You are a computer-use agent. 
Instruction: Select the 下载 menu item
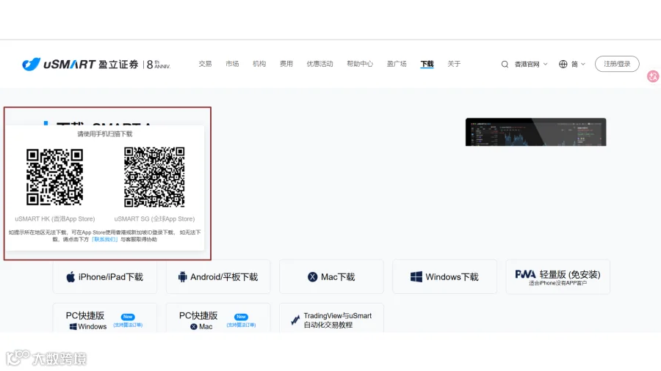pyautogui.click(x=427, y=64)
